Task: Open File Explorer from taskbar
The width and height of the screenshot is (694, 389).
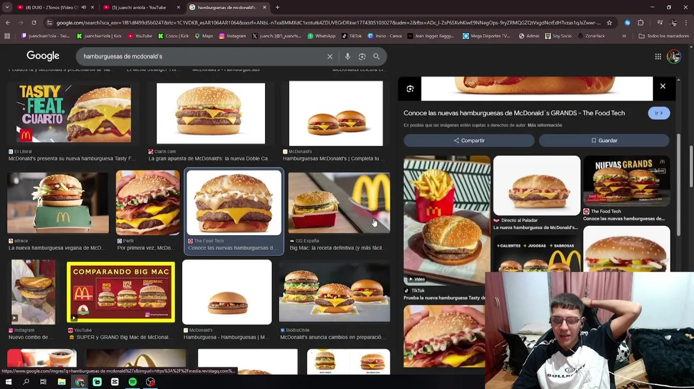Action: coord(62,382)
